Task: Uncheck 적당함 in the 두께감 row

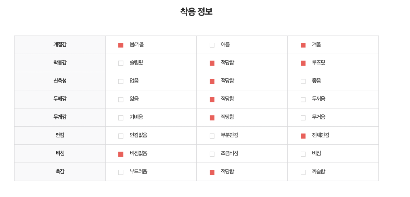Action: pos(212,99)
